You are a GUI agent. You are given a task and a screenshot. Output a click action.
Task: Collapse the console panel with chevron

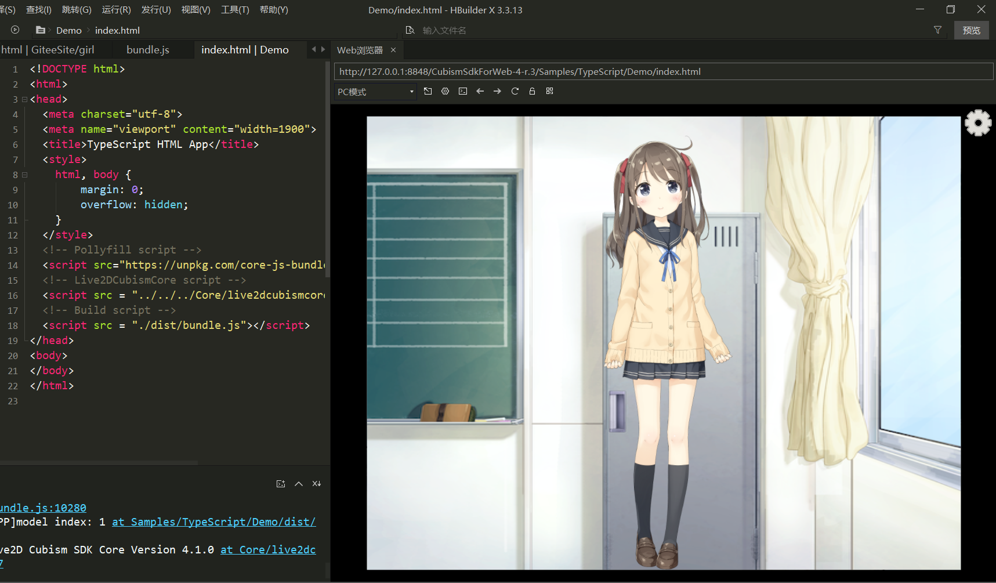click(299, 484)
